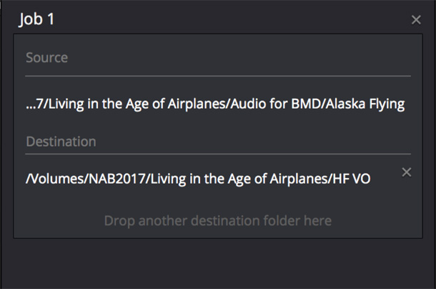Click 'Drop another destination folder here' area
The width and height of the screenshot is (436, 289).
(218, 220)
